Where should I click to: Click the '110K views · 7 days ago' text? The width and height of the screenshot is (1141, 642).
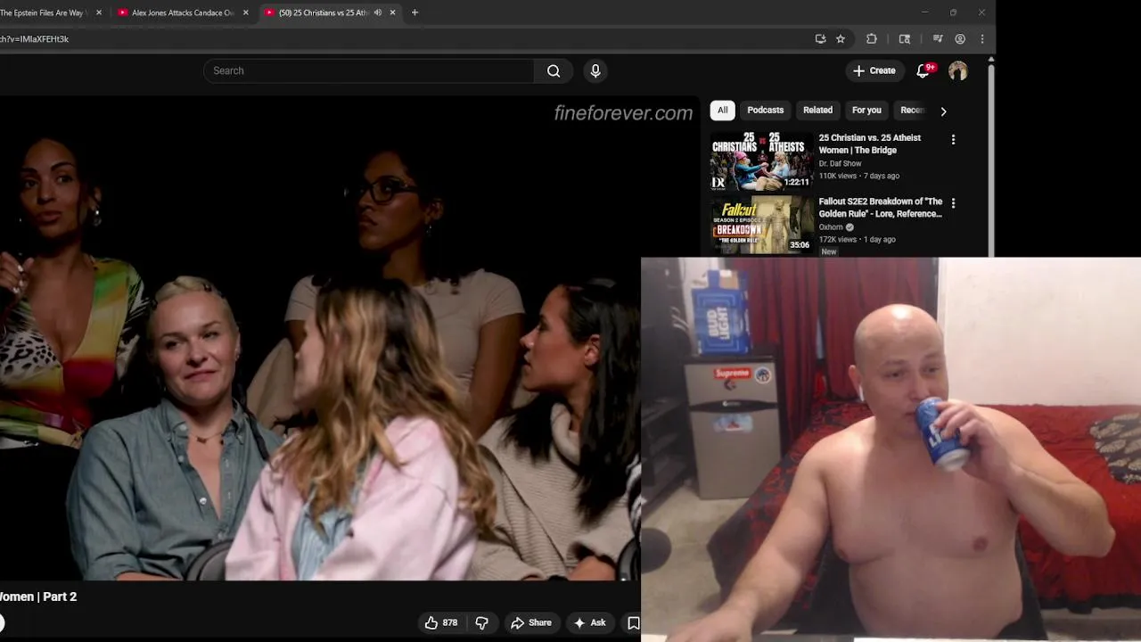(x=858, y=176)
